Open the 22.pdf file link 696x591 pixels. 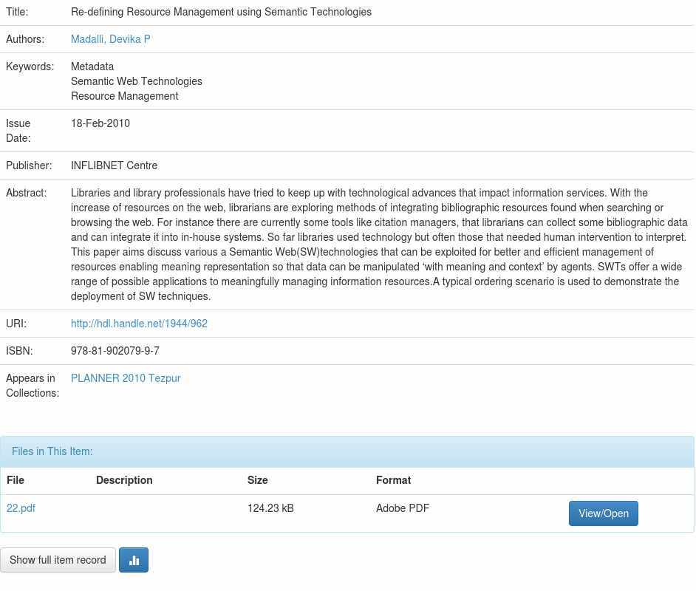21,508
